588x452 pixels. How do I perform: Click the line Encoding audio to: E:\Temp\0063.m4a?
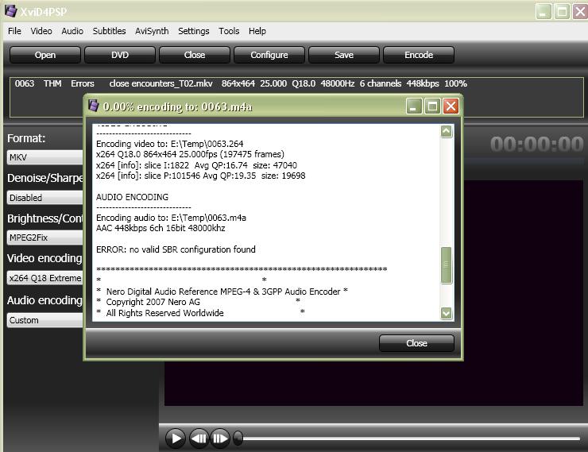[171, 218]
